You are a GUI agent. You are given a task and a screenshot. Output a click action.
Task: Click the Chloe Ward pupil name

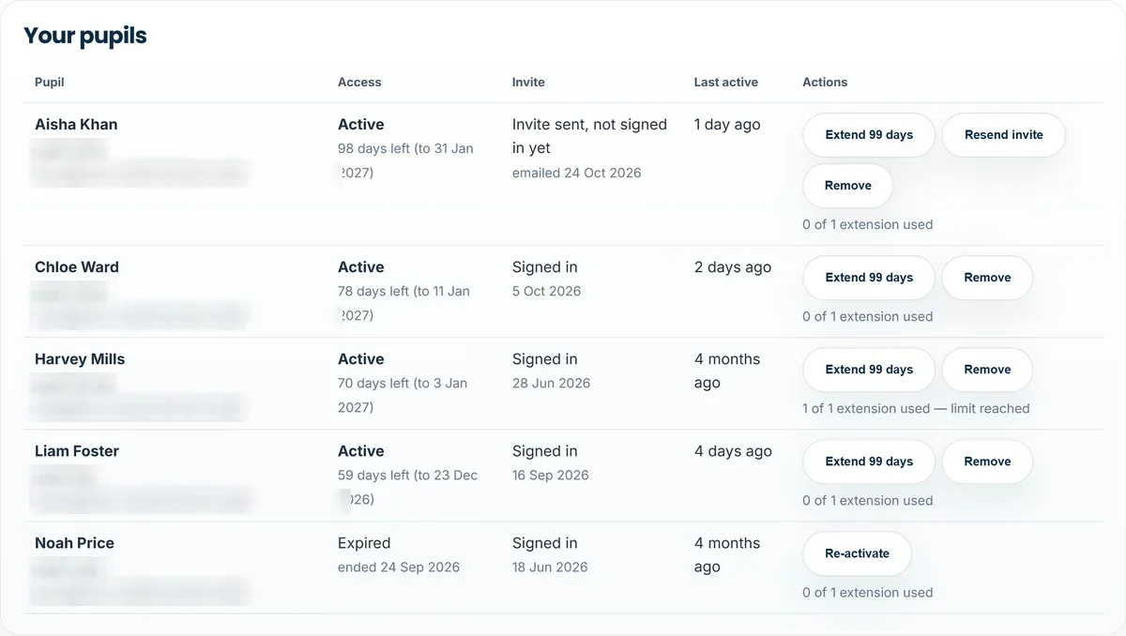[x=77, y=267]
